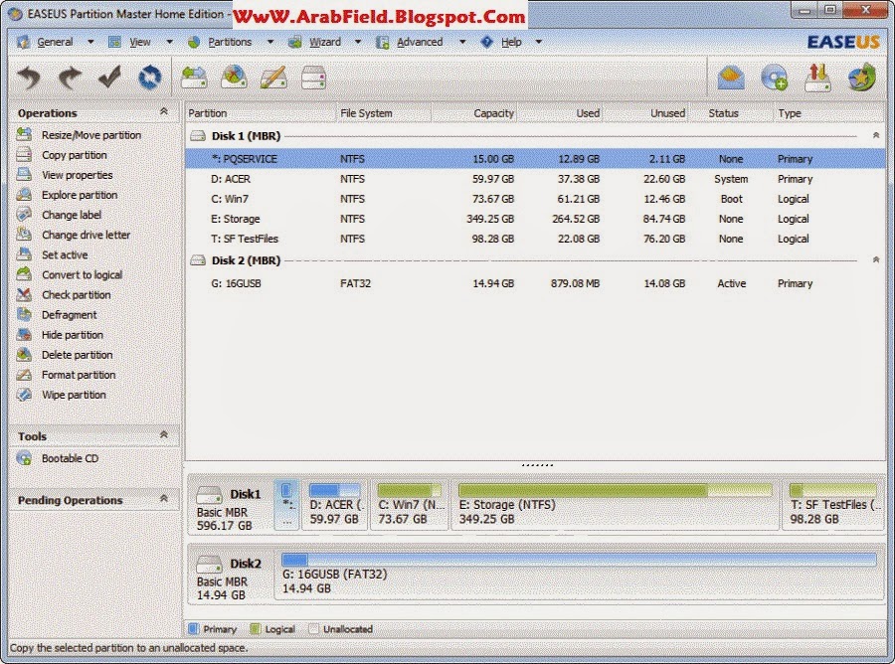The image size is (895, 664).
Task: Expand the Partitions menu dropdown arrow
Action: 270,42
